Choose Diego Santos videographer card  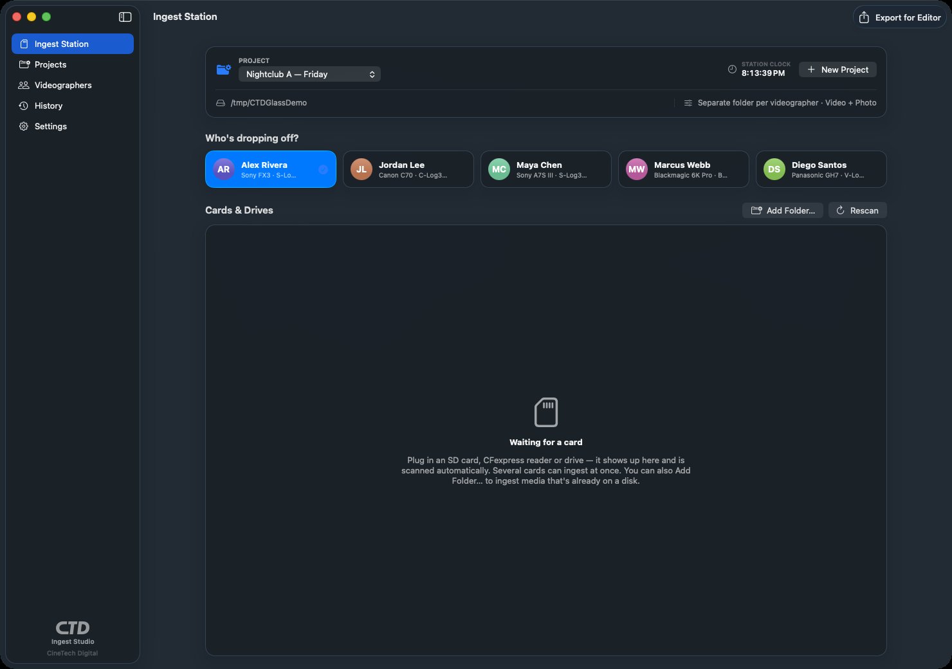click(x=821, y=169)
